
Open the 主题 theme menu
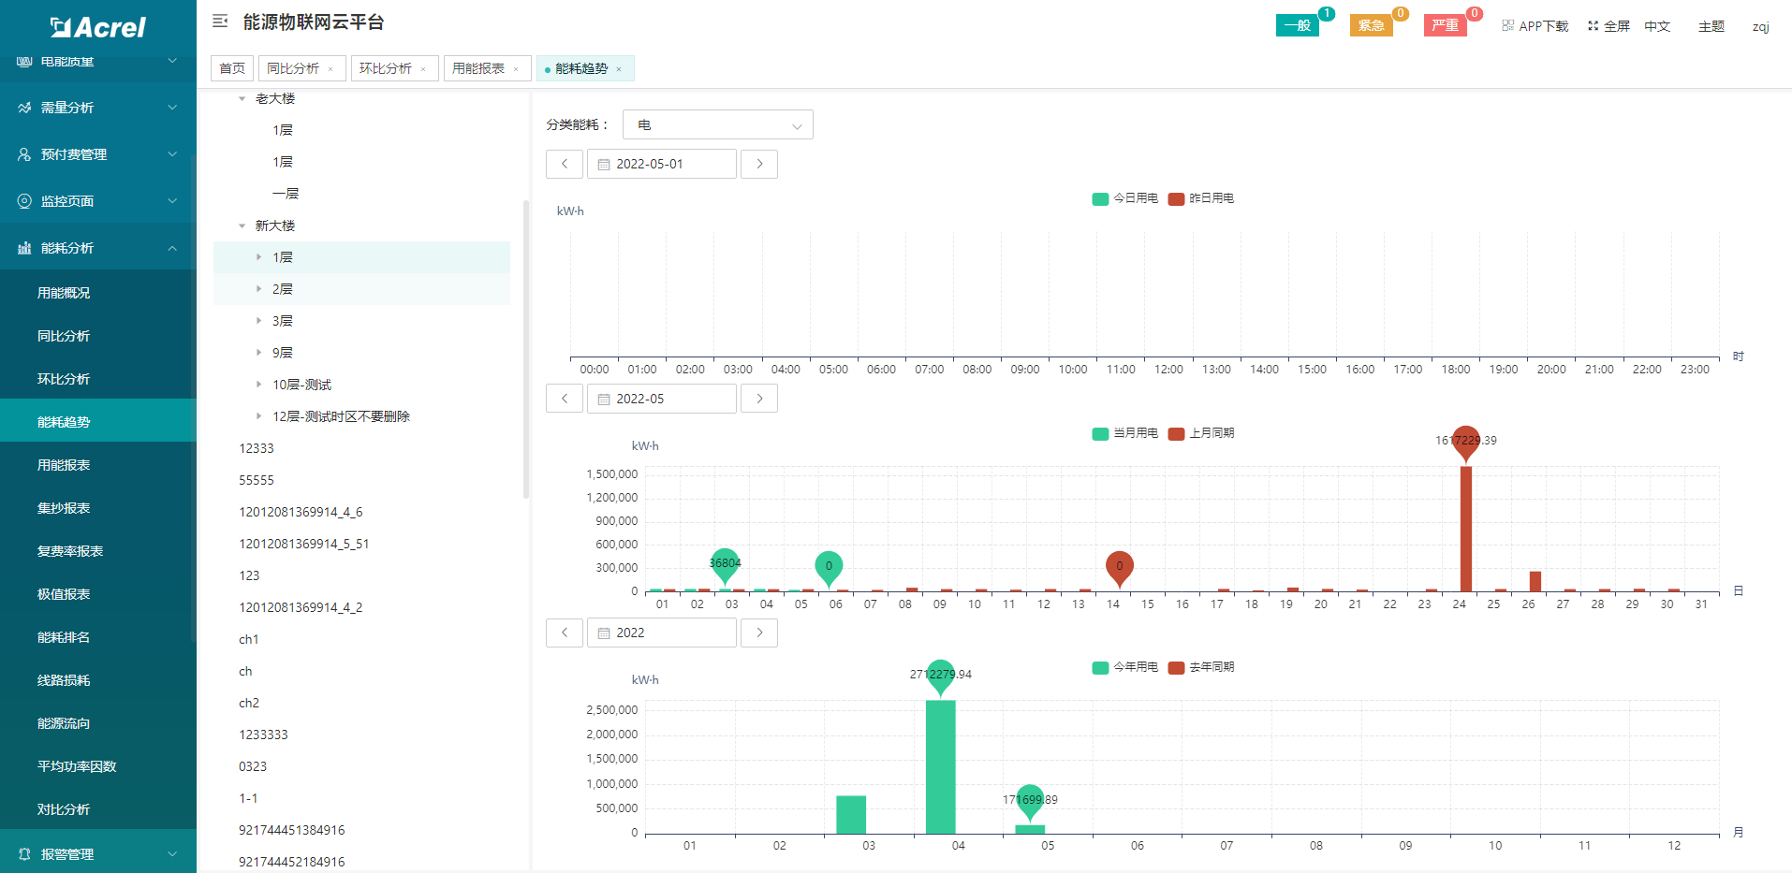(1711, 26)
